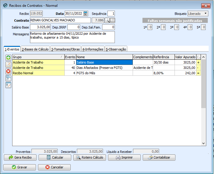
Task: Open calendar picker next to Data field
Action: (x=85, y=14)
